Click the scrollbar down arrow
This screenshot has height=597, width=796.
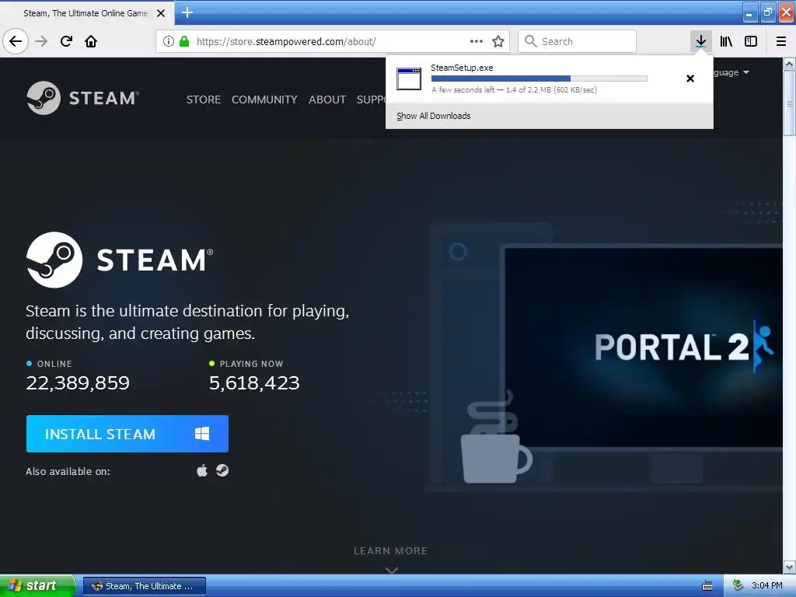coord(790,567)
